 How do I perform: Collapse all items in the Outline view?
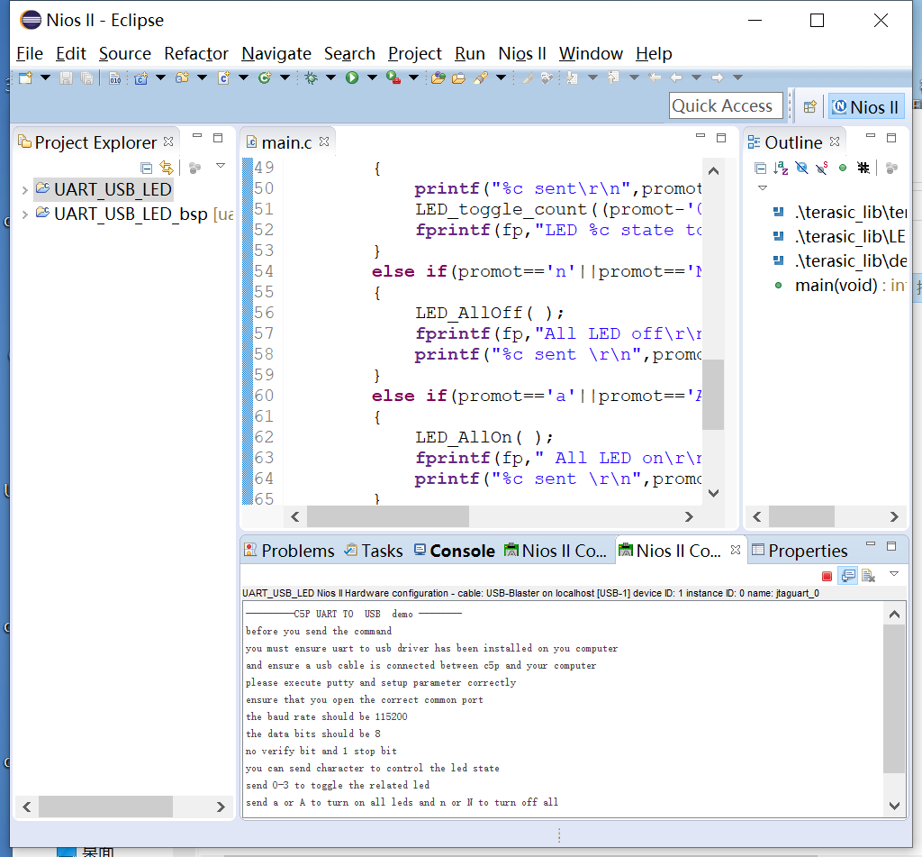click(x=760, y=169)
